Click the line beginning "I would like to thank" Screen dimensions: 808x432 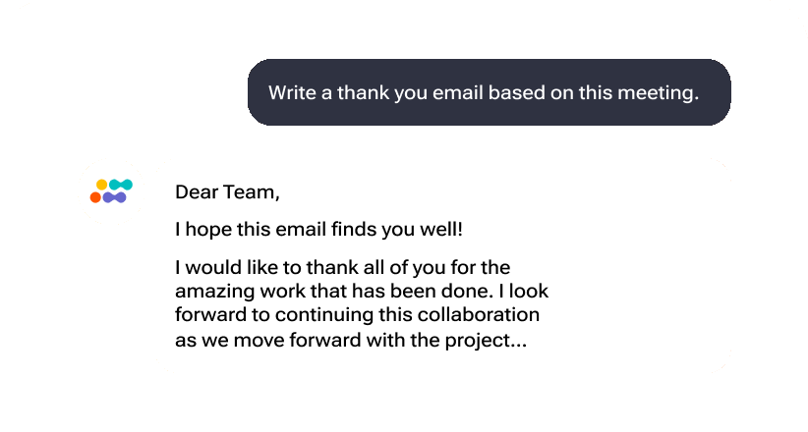point(343,268)
